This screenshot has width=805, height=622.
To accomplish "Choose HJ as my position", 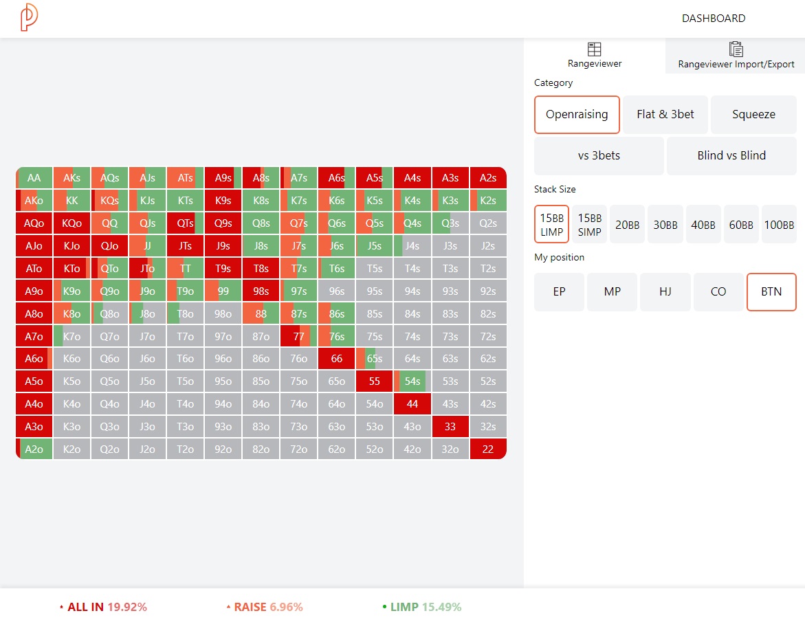I will point(665,292).
